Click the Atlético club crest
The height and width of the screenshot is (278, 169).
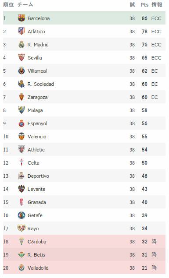point(22,31)
